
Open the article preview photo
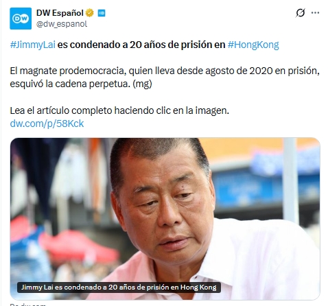click(165, 219)
